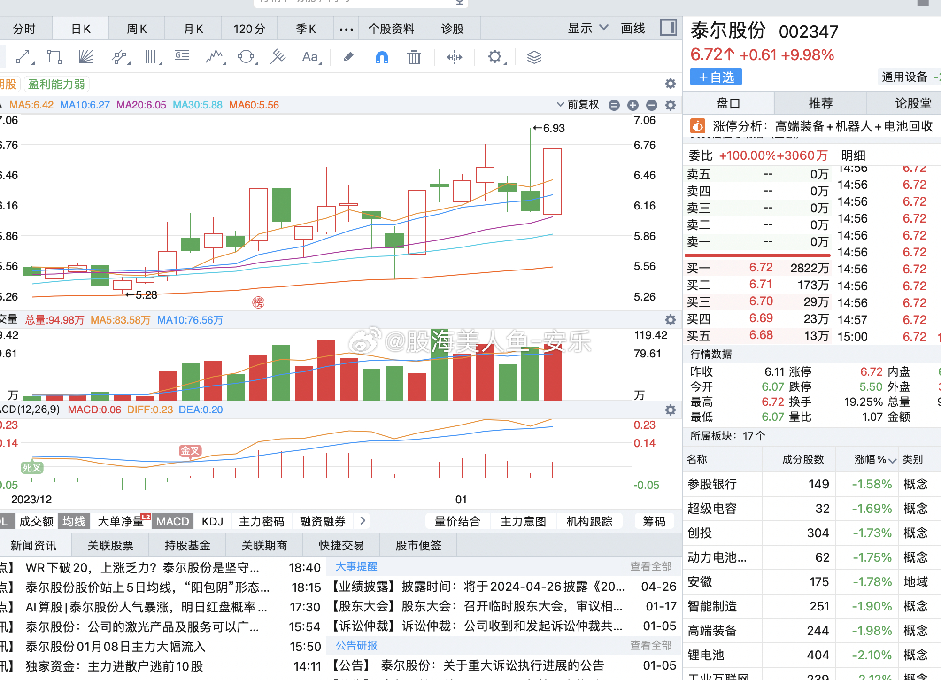This screenshot has width=941, height=680.
Task: Toggle the side panel layout icon
Action: 668,27
